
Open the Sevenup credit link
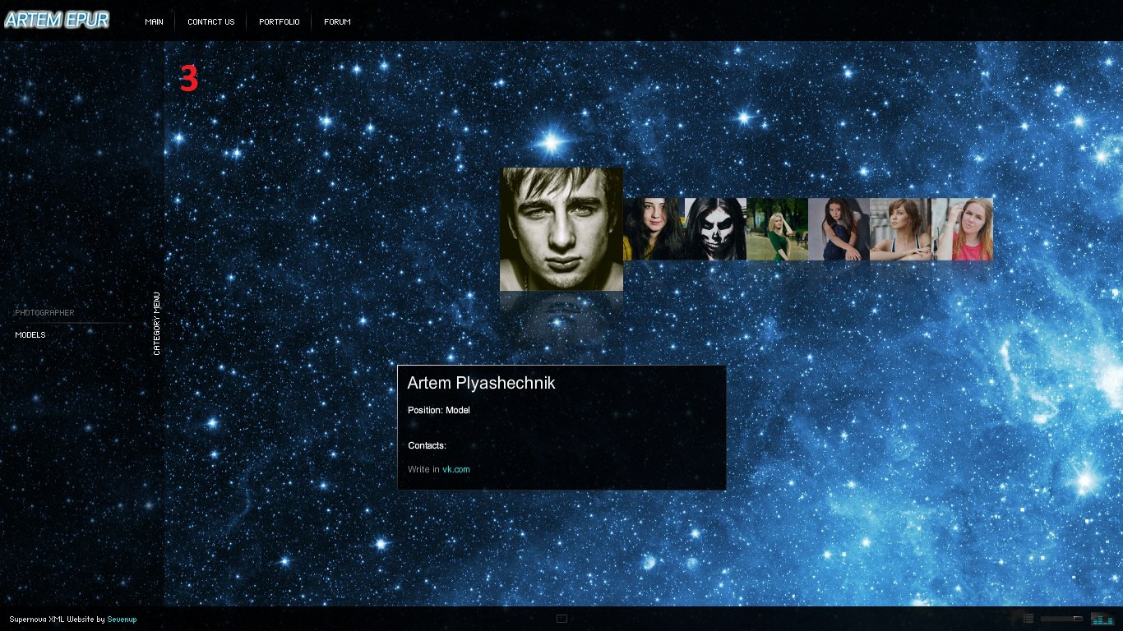[122, 619]
